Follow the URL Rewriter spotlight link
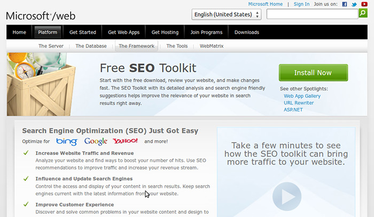374x217 pixels. [299, 103]
